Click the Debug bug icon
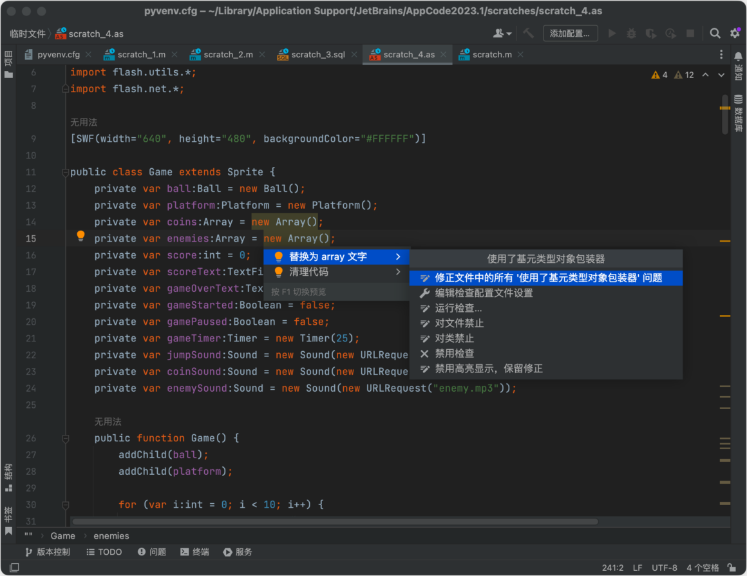 click(x=631, y=34)
